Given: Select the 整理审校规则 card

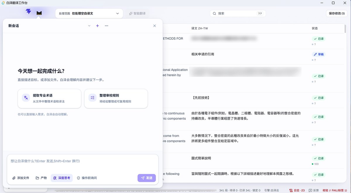Looking at the screenshot, I should pos(116,98).
